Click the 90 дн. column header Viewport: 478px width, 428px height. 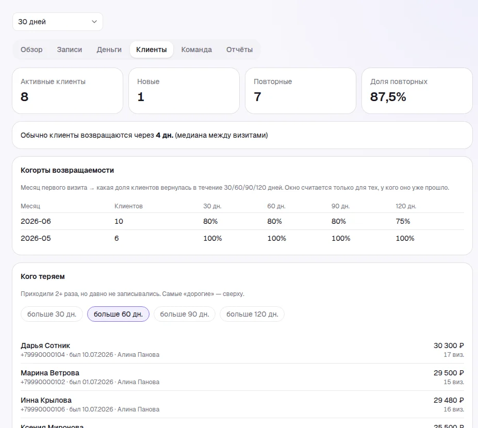[x=340, y=206]
